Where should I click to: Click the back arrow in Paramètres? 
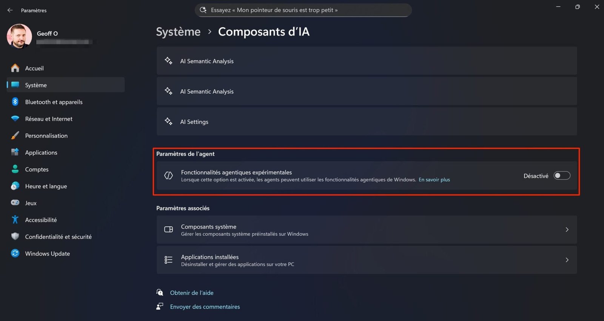pos(10,10)
